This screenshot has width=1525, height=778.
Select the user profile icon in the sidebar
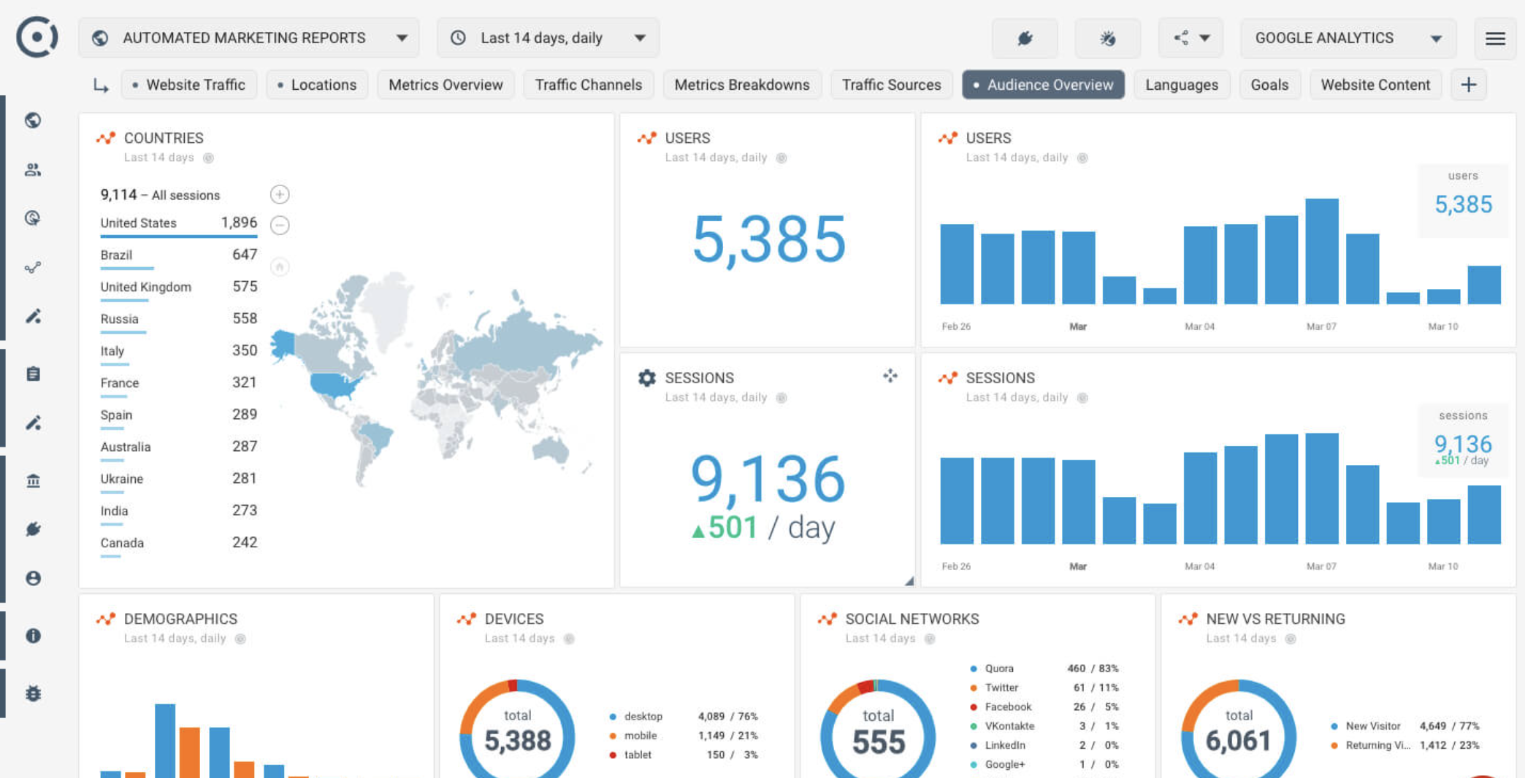pyautogui.click(x=34, y=577)
